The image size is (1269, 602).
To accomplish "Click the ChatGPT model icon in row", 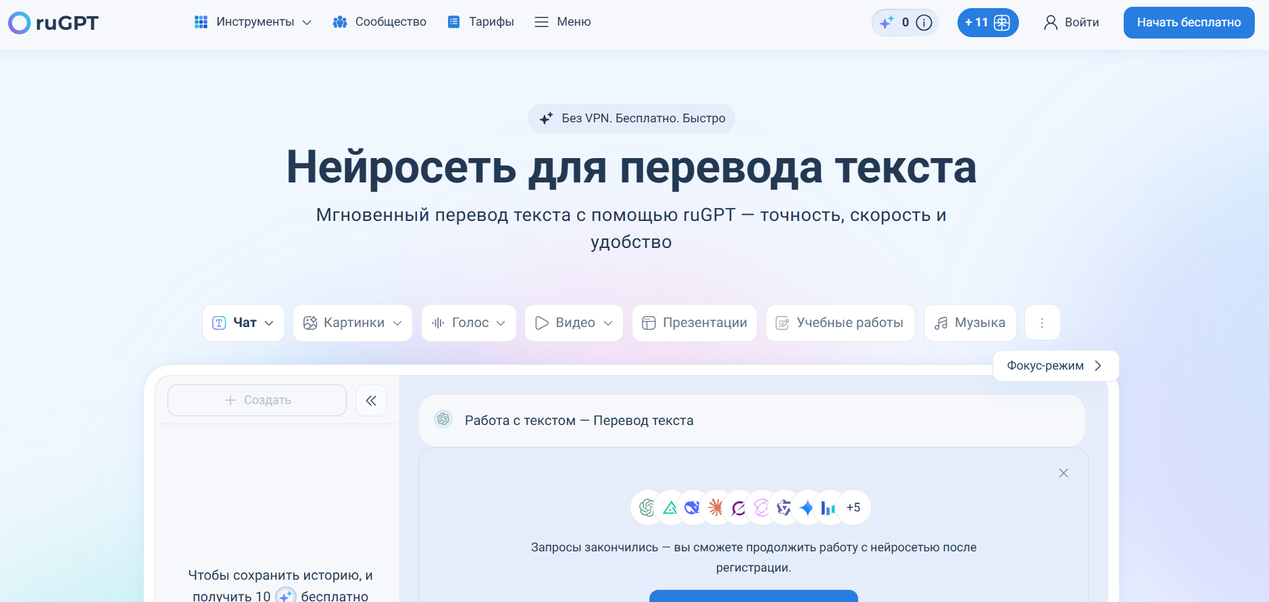I will point(647,507).
